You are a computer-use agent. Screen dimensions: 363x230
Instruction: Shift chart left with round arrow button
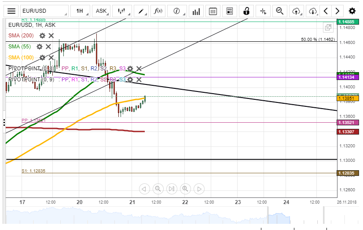(144, 189)
